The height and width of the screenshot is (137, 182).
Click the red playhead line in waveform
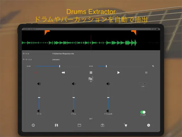91,43
